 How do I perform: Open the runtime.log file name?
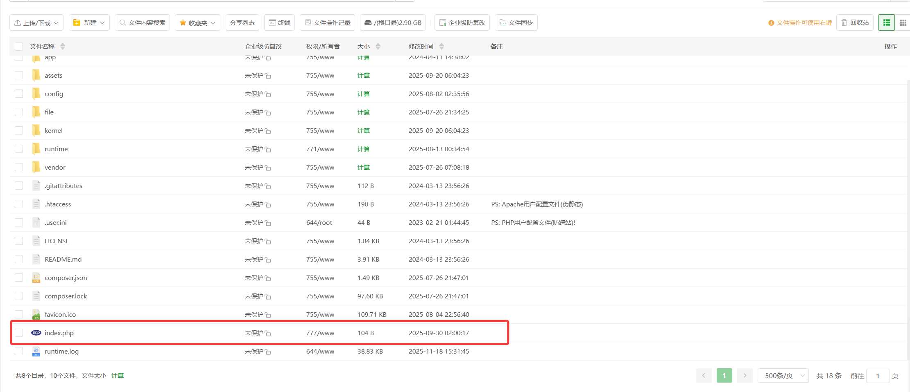61,351
